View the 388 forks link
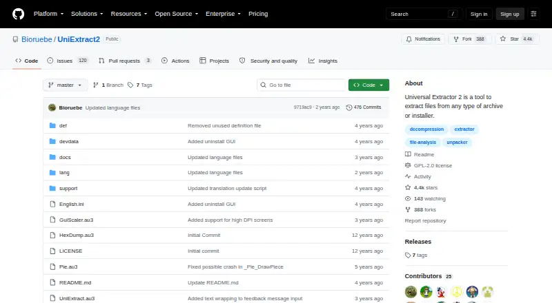Image resolution: width=552 pixels, height=303 pixels. click(421, 210)
